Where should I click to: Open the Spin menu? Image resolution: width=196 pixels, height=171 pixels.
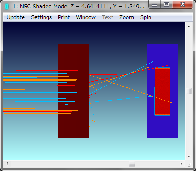coord(145,17)
